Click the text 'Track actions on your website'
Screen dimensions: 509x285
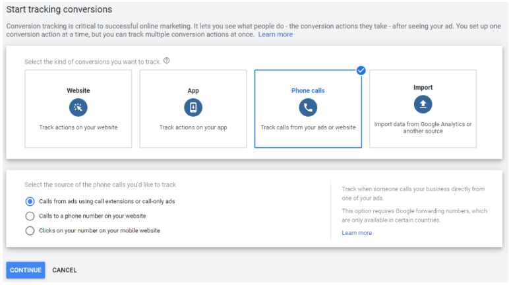click(x=78, y=127)
